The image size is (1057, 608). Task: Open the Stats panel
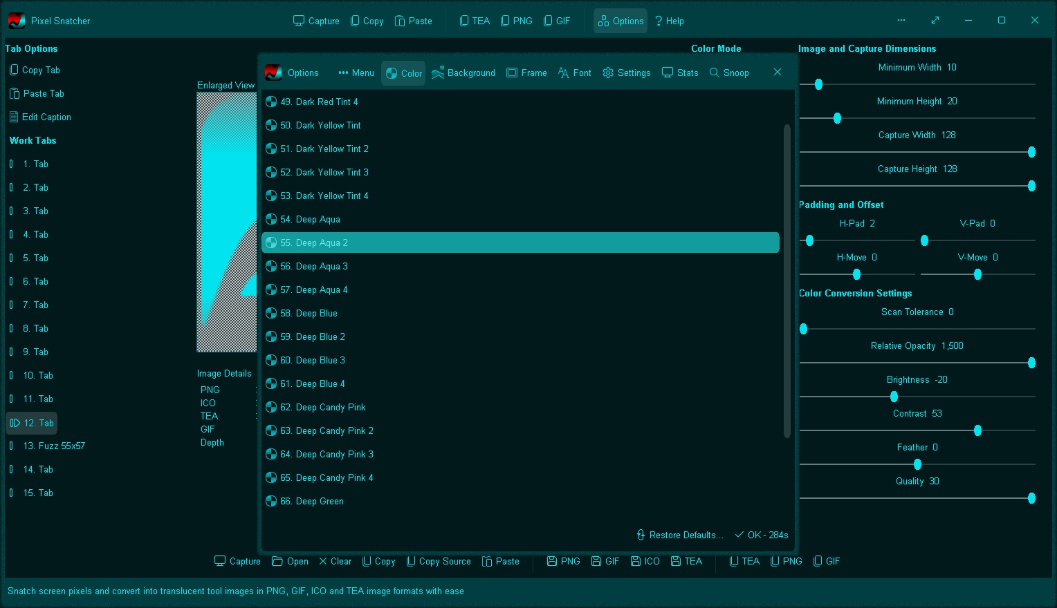pyautogui.click(x=679, y=73)
